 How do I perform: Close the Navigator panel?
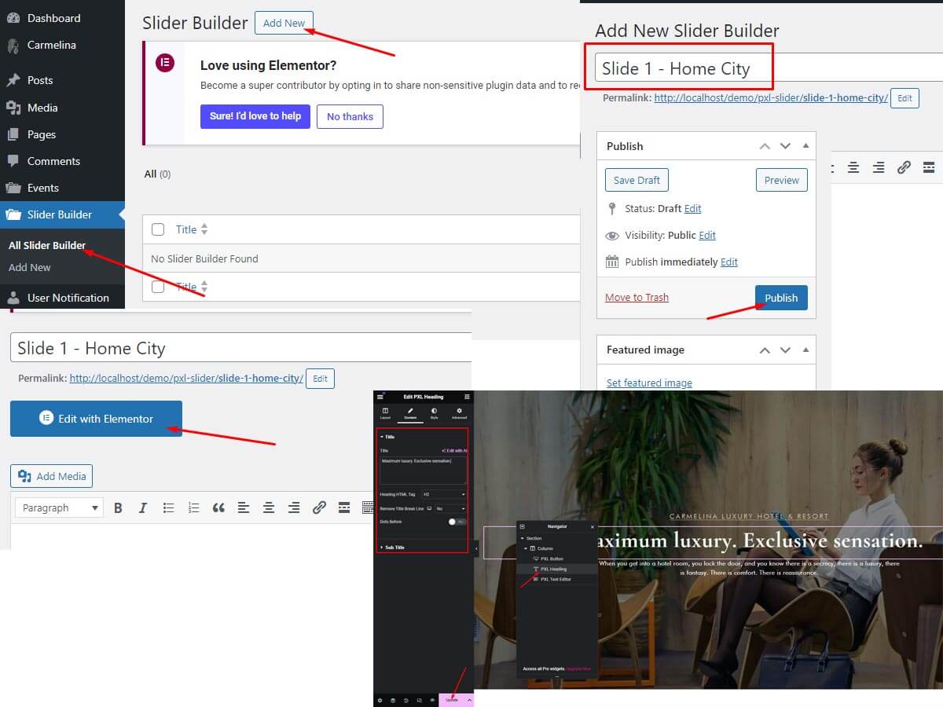(x=593, y=526)
